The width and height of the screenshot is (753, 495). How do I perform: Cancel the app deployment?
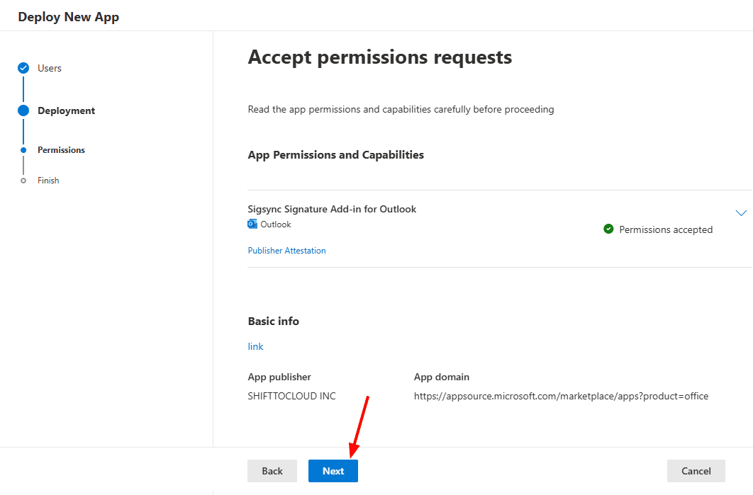point(696,471)
